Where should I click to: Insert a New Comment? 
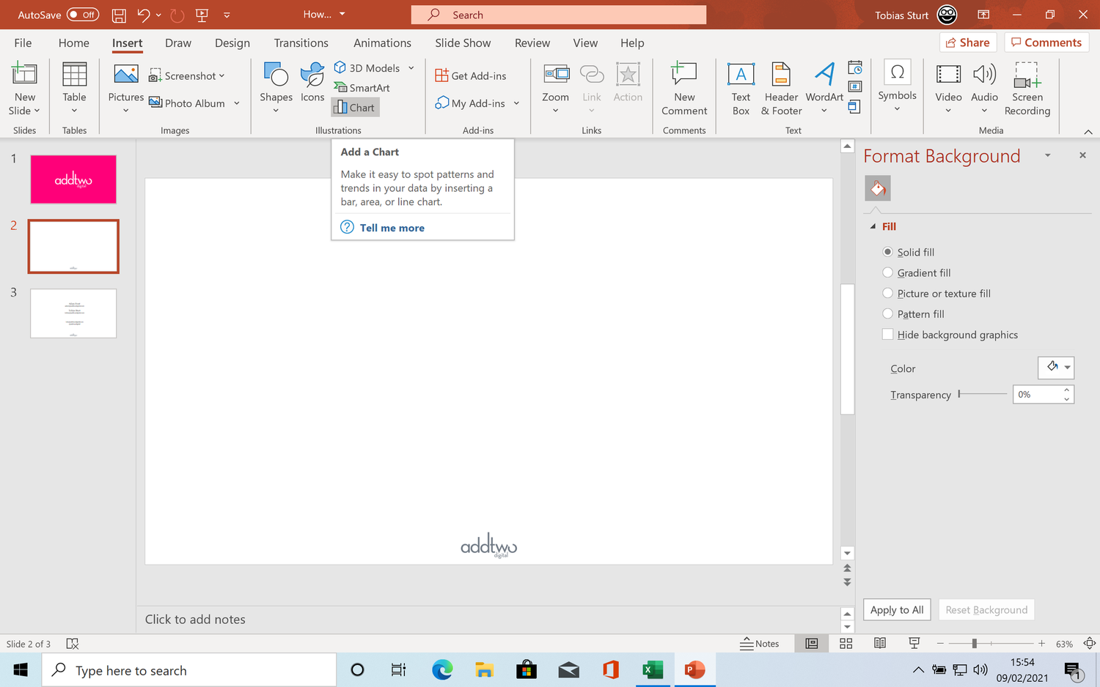[x=683, y=87]
